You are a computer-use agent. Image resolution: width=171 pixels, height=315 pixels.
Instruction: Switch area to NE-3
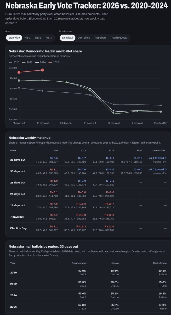pyautogui.click(x=49, y=38)
